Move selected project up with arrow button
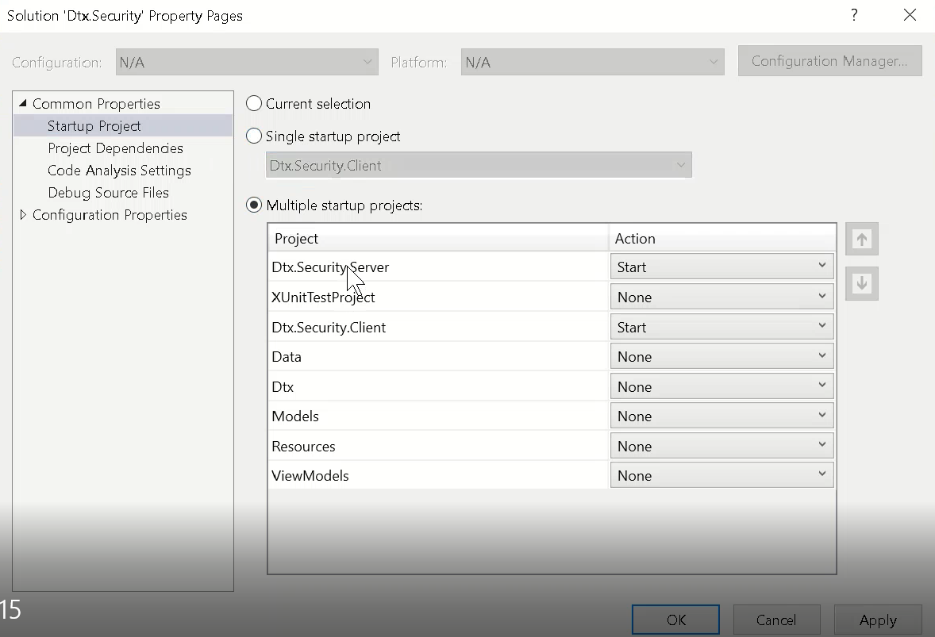 pyautogui.click(x=862, y=239)
